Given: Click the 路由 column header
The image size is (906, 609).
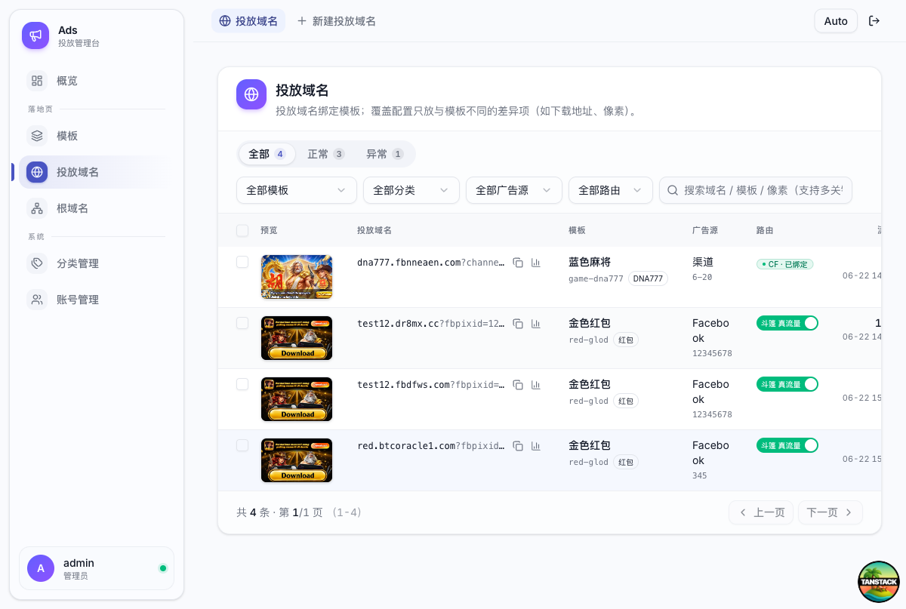Looking at the screenshot, I should [x=765, y=230].
